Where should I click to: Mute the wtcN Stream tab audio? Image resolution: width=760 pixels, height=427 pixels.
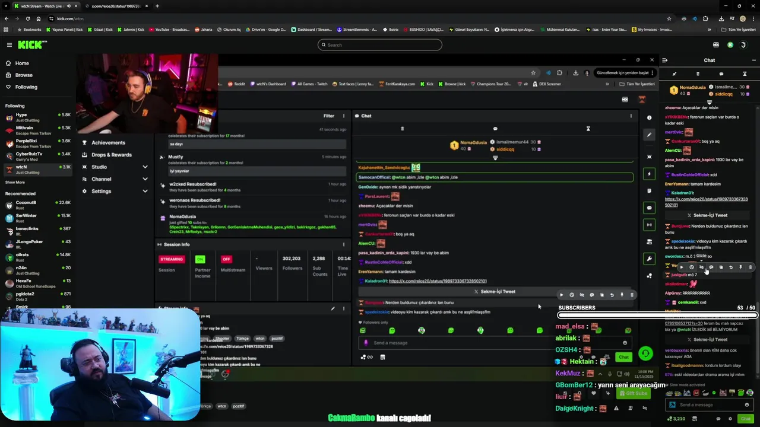click(69, 6)
